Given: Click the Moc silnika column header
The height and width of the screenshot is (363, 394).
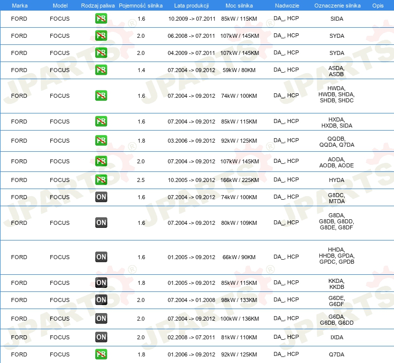Looking at the screenshot, I should click(x=239, y=6).
